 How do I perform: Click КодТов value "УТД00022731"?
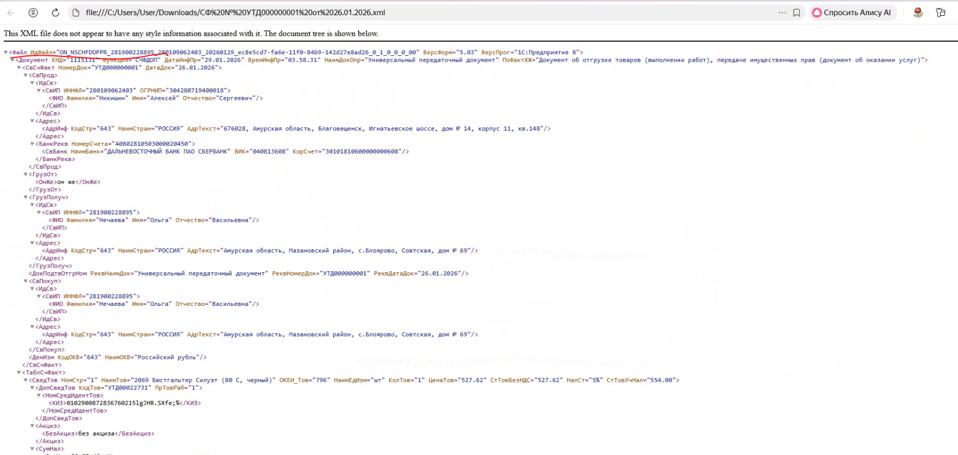point(128,388)
